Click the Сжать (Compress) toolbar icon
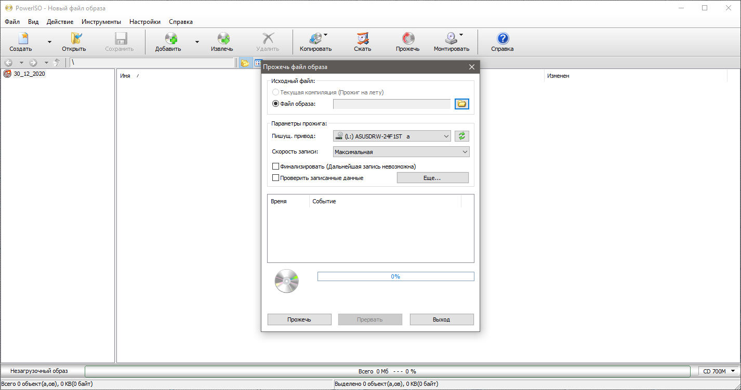The height and width of the screenshot is (390, 741). [x=362, y=38]
